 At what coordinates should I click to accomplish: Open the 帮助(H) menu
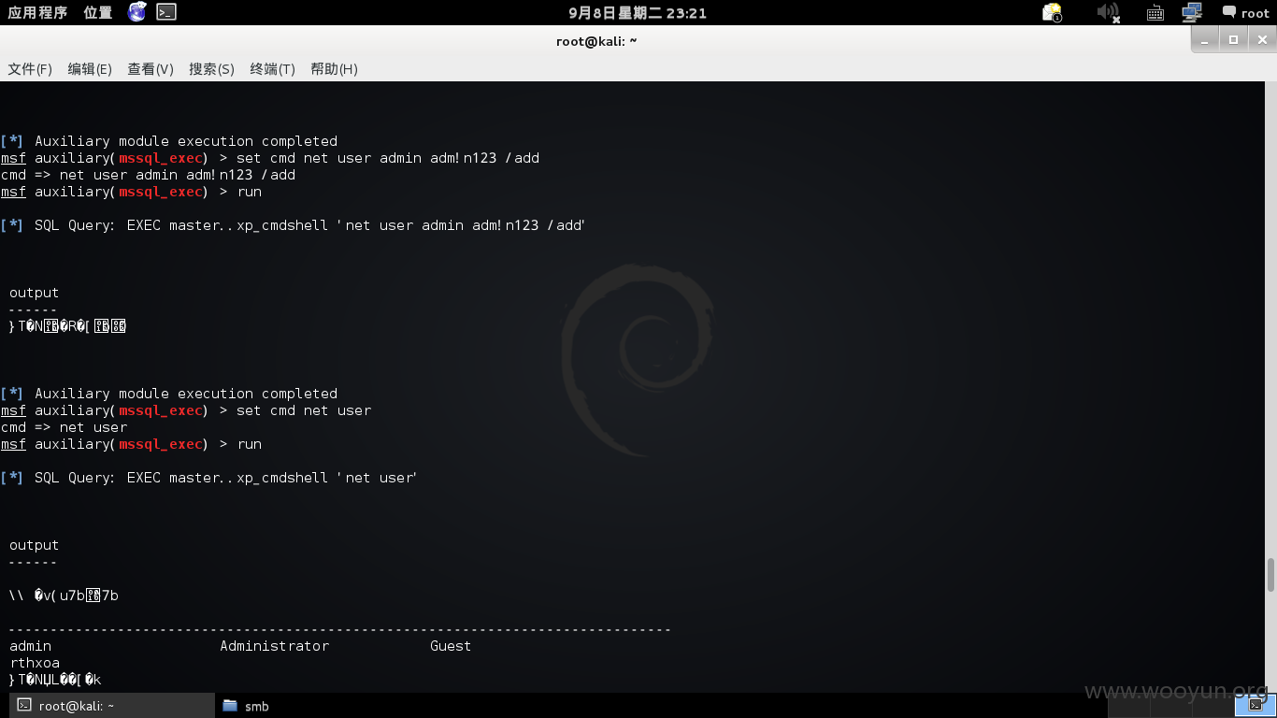334,69
